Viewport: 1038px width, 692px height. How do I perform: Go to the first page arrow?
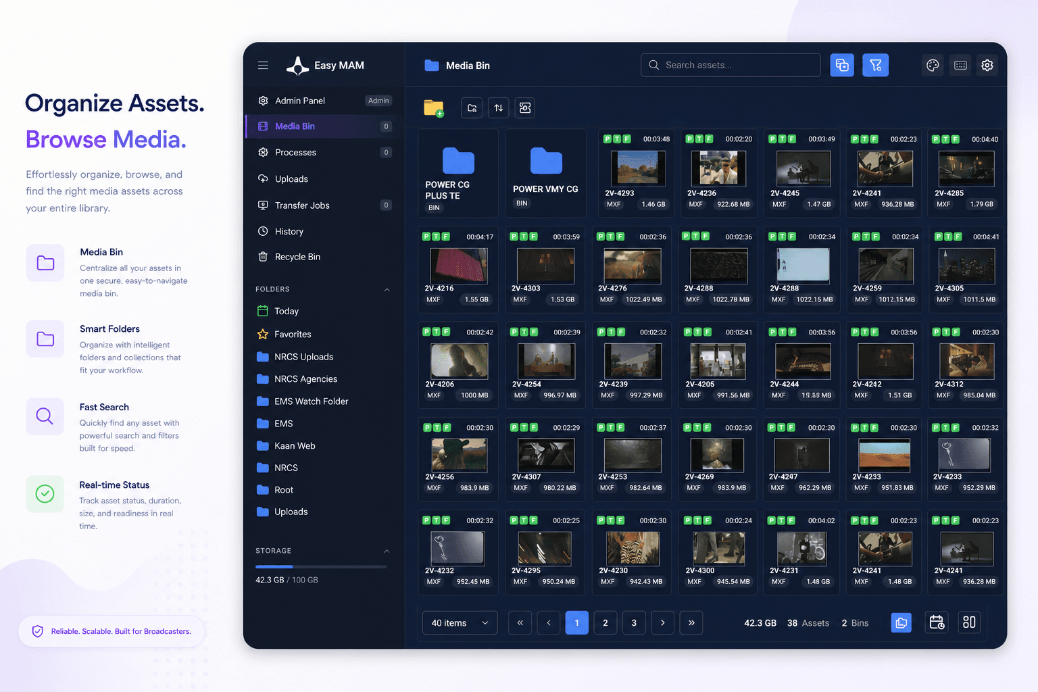(520, 623)
